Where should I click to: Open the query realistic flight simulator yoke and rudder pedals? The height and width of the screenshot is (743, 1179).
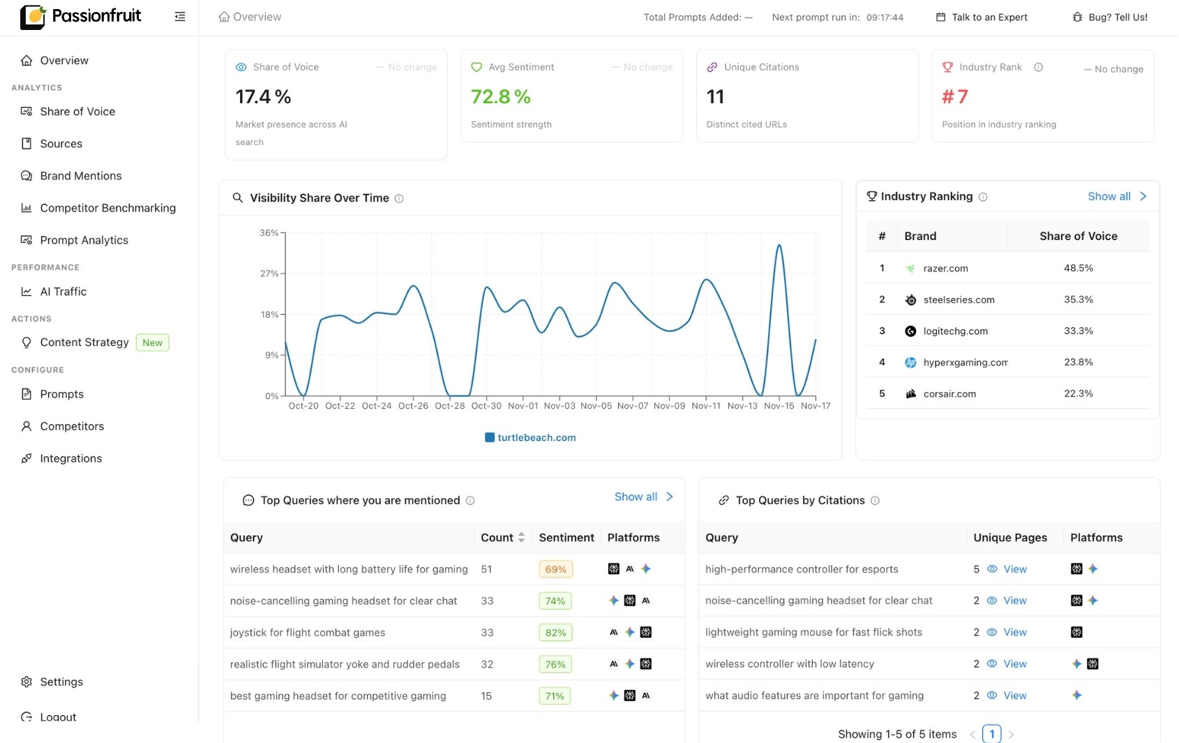click(x=345, y=664)
